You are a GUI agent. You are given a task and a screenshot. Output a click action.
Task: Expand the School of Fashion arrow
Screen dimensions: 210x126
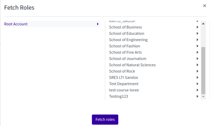(197, 46)
